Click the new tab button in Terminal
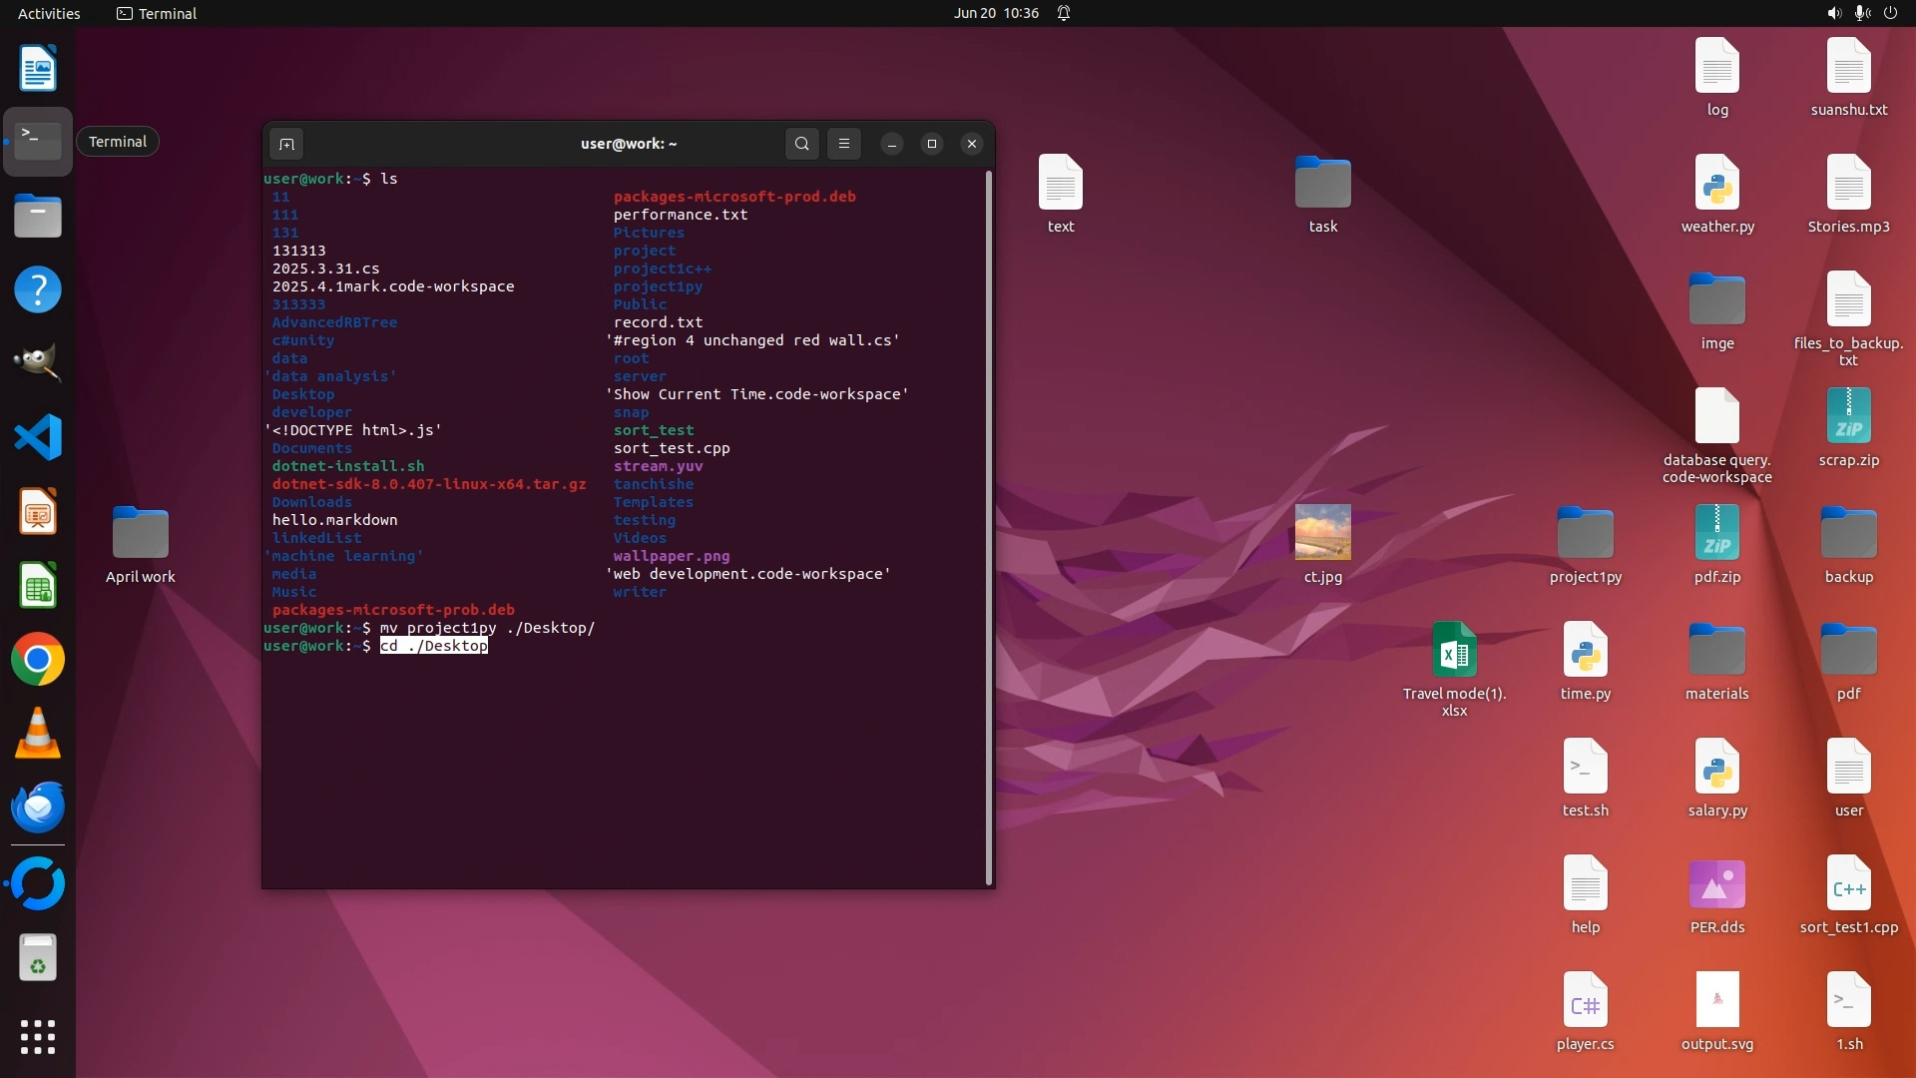Viewport: 1916px width, 1078px height. pos(286,144)
